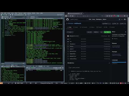Open the R folder on GitHub

pyautogui.click(x=70, y=39)
